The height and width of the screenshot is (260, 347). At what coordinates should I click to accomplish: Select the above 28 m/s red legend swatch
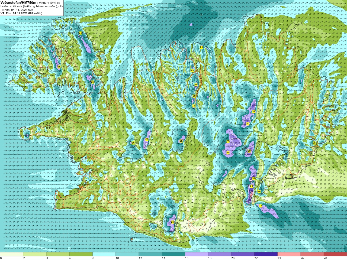[335, 254]
